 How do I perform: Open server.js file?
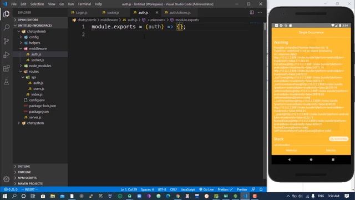pos(40,117)
